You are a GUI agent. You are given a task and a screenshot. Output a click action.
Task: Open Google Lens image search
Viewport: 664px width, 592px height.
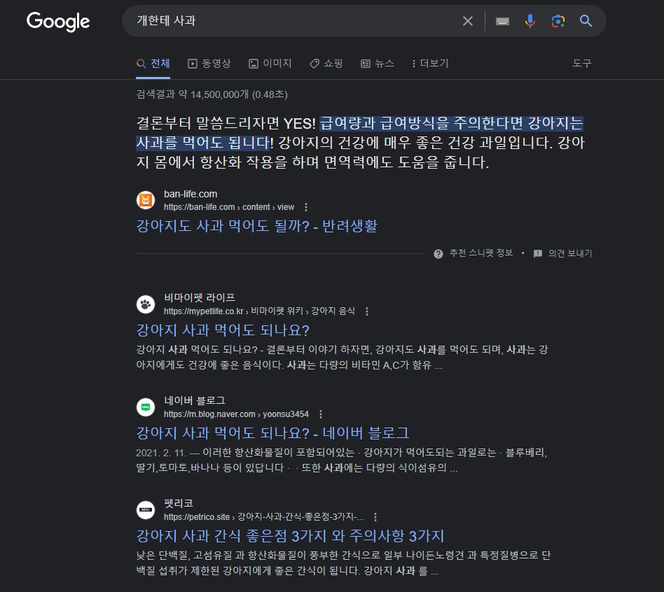[558, 21]
